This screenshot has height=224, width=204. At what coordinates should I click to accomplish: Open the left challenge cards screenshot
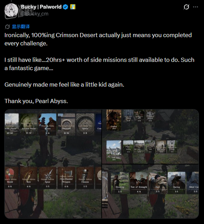(53, 164)
